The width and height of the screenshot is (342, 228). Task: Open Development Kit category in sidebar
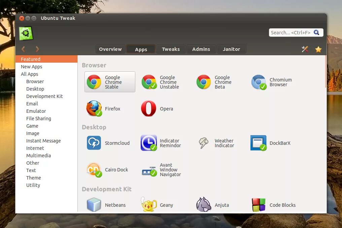[x=46, y=96]
